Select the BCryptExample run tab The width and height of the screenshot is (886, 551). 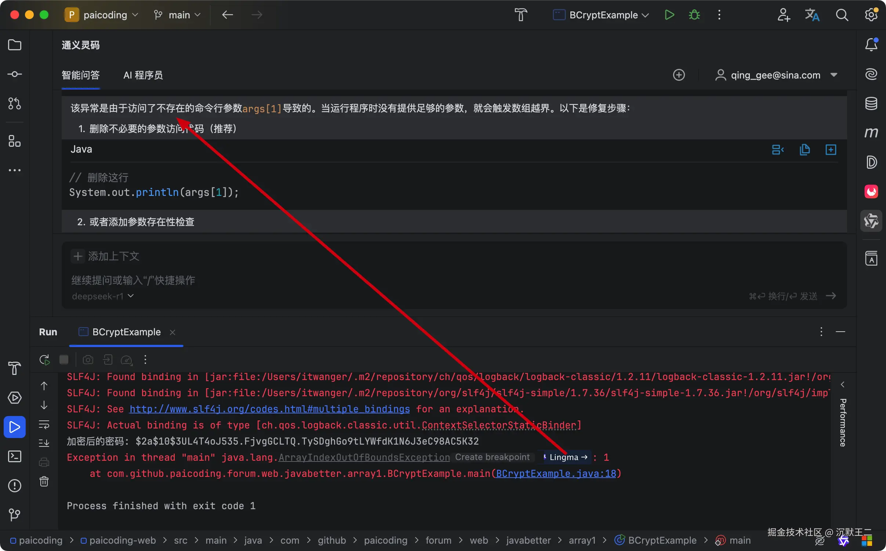[126, 332]
